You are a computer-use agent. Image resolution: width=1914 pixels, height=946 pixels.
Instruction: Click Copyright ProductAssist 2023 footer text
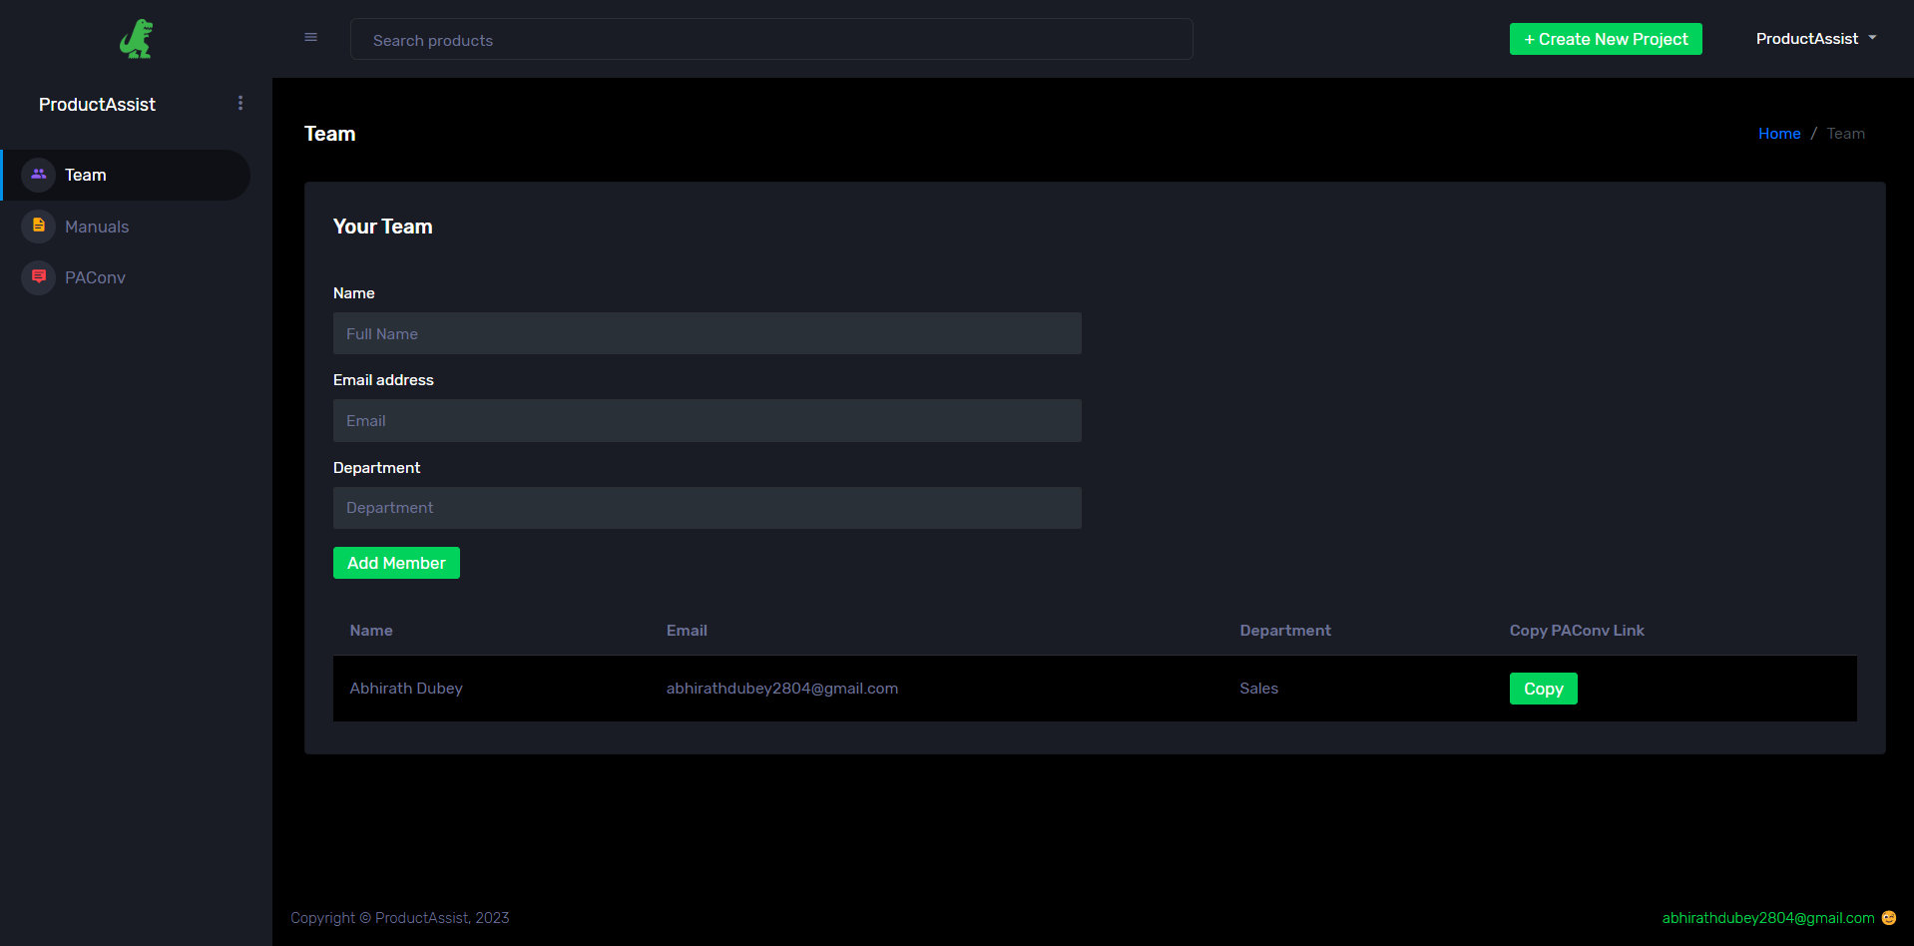tap(400, 918)
